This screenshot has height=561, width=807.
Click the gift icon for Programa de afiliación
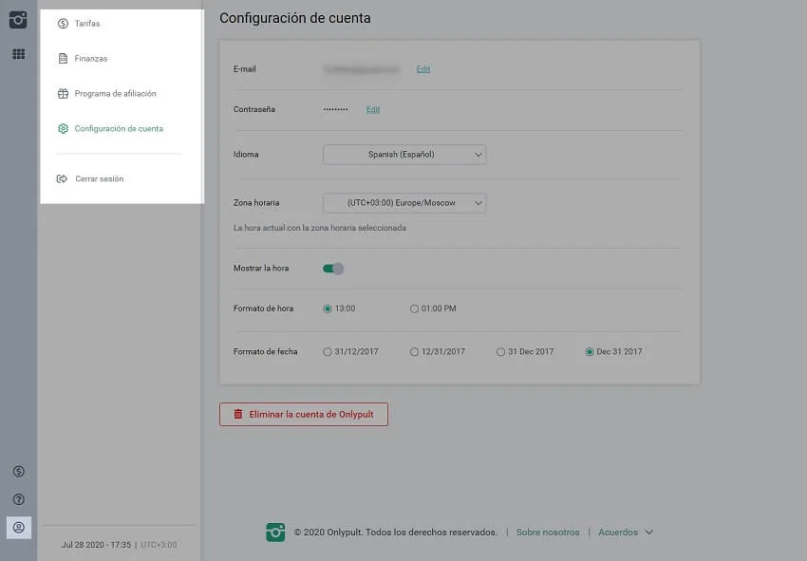(x=63, y=94)
